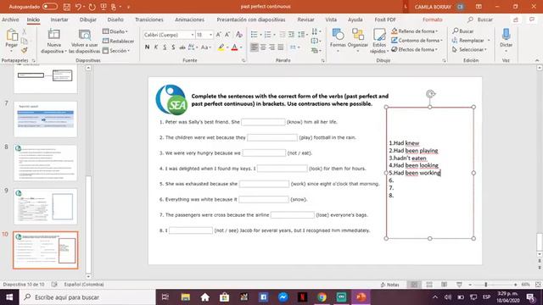The height and width of the screenshot is (305, 543).
Task: Open the Formato tab
Action: (x=432, y=19)
